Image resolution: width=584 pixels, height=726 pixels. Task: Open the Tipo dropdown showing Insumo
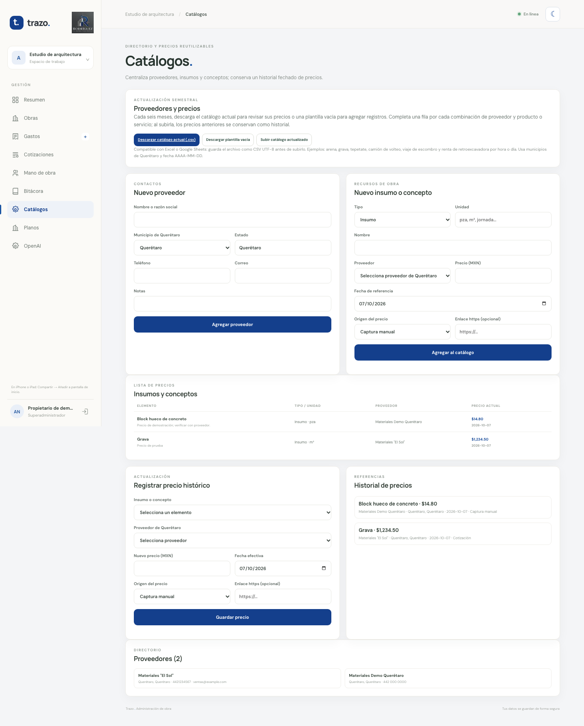click(x=402, y=220)
